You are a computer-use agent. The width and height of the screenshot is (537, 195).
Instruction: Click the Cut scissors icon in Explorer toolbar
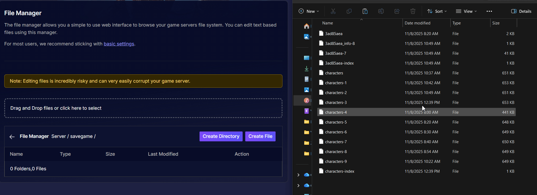(x=333, y=11)
